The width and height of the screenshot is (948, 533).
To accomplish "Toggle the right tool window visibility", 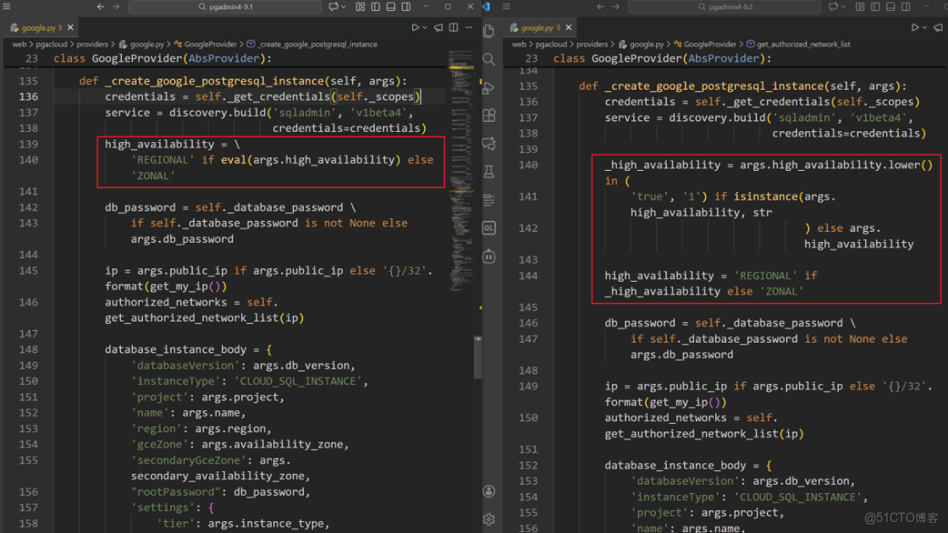I will pos(405,6).
